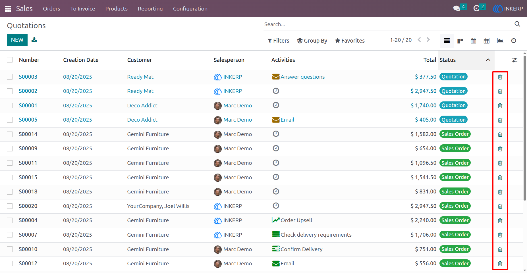
Task: Switch to calendar view icon
Action: pyautogui.click(x=473, y=41)
